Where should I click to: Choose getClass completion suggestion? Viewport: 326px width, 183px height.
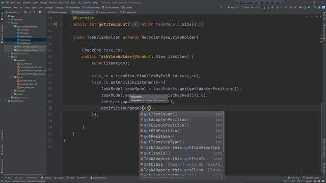click(181, 164)
